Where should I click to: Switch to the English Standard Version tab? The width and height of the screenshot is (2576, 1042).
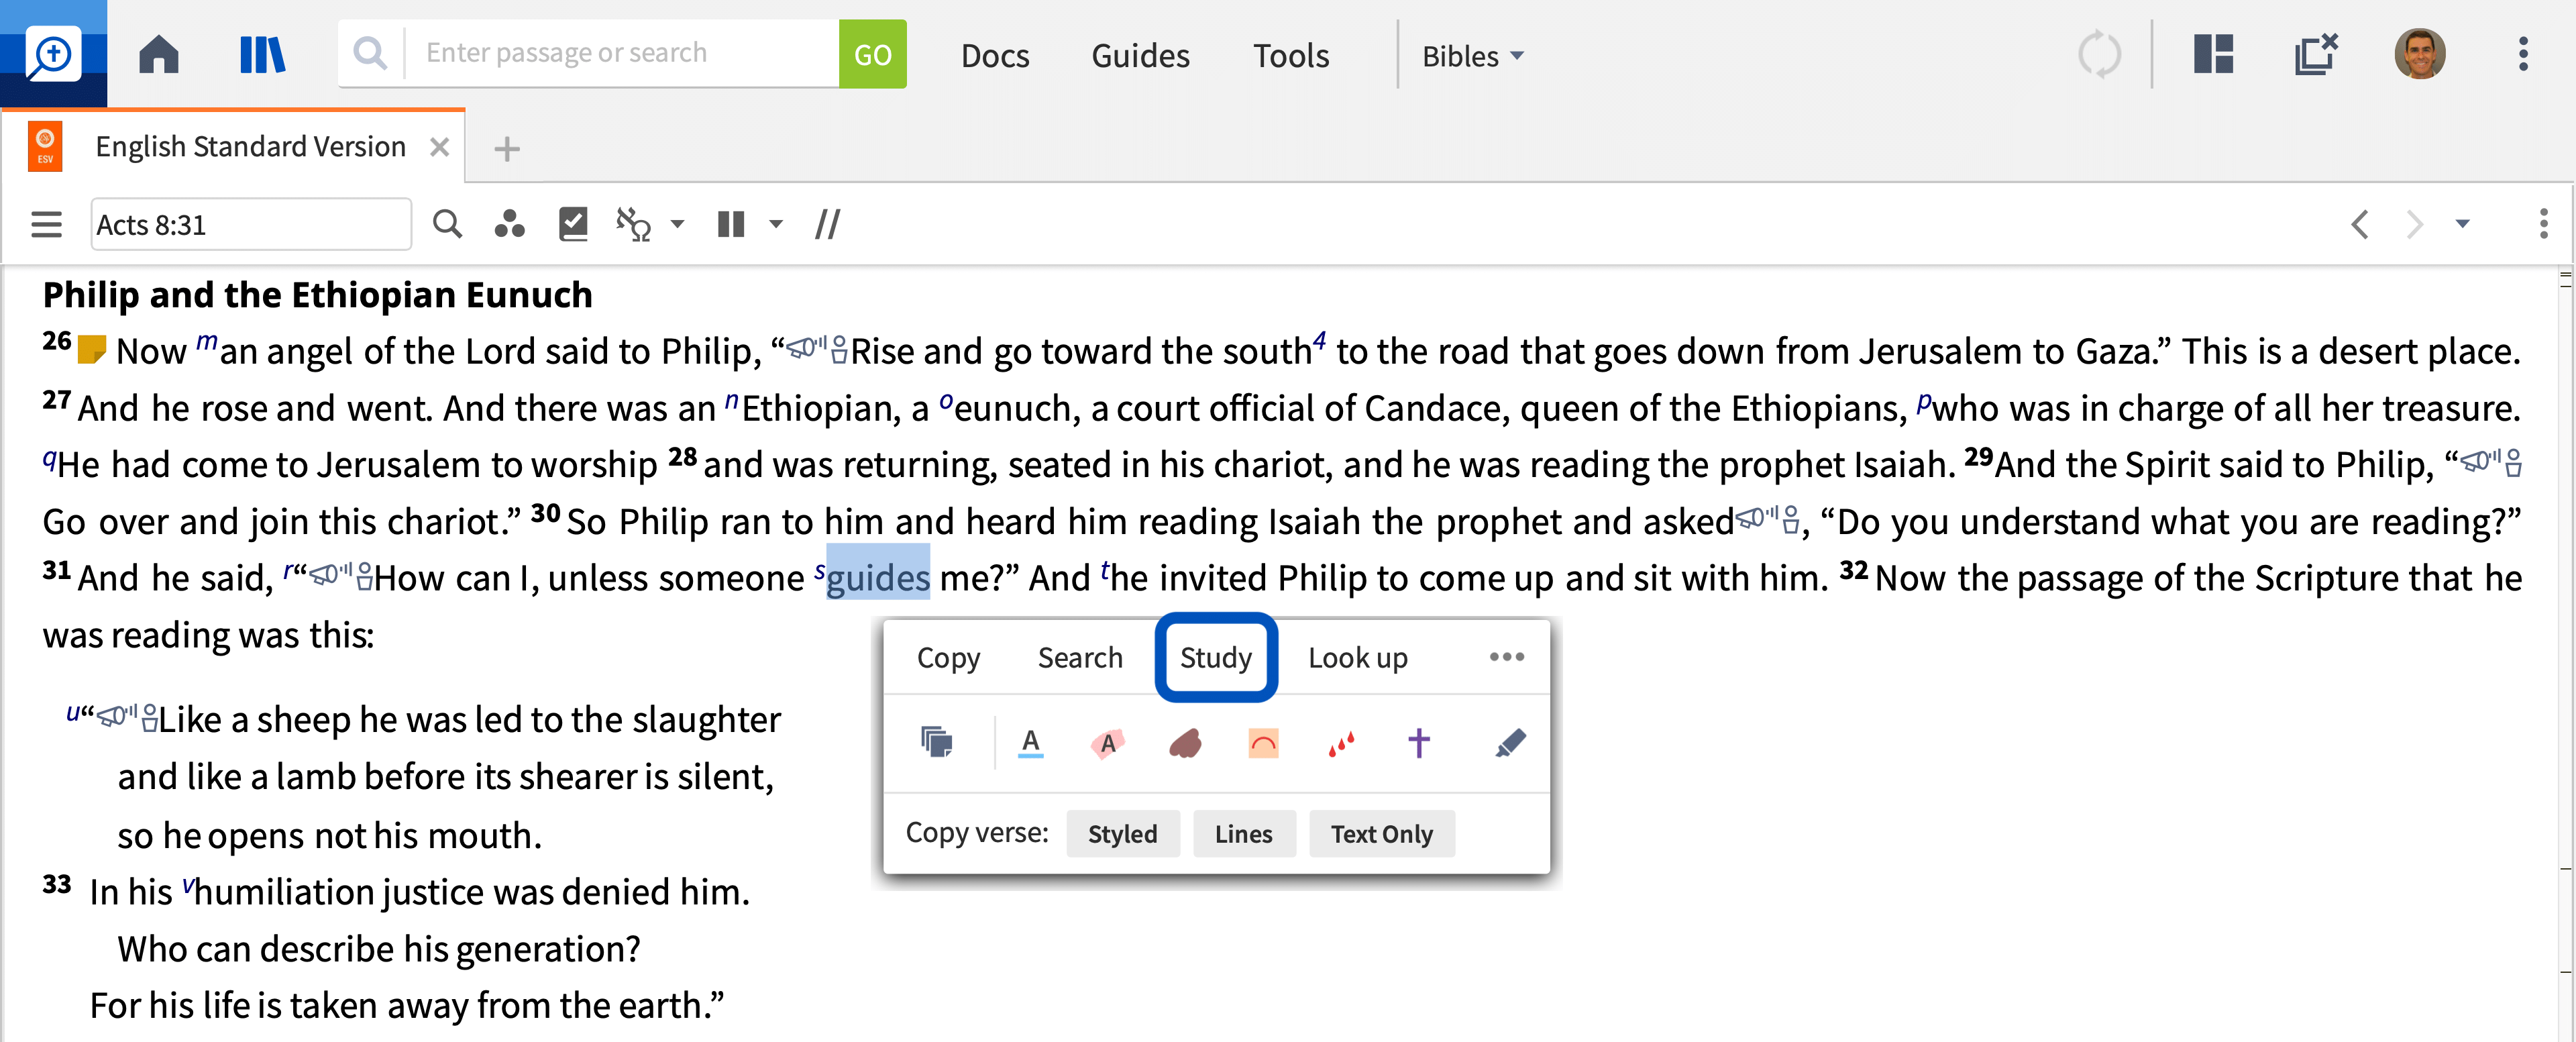[249, 145]
